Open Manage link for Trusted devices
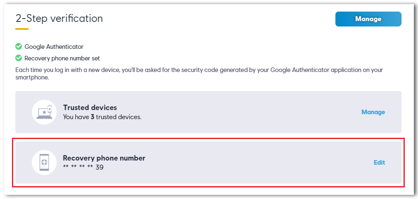 tap(373, 112)
